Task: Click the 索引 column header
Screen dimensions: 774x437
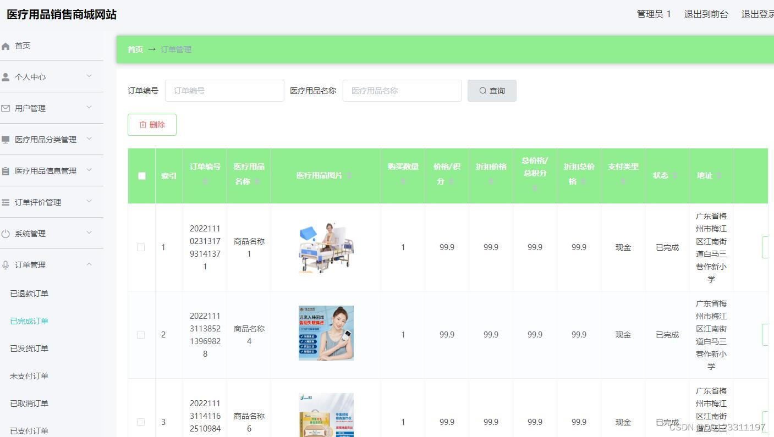Action: [169, 176]
